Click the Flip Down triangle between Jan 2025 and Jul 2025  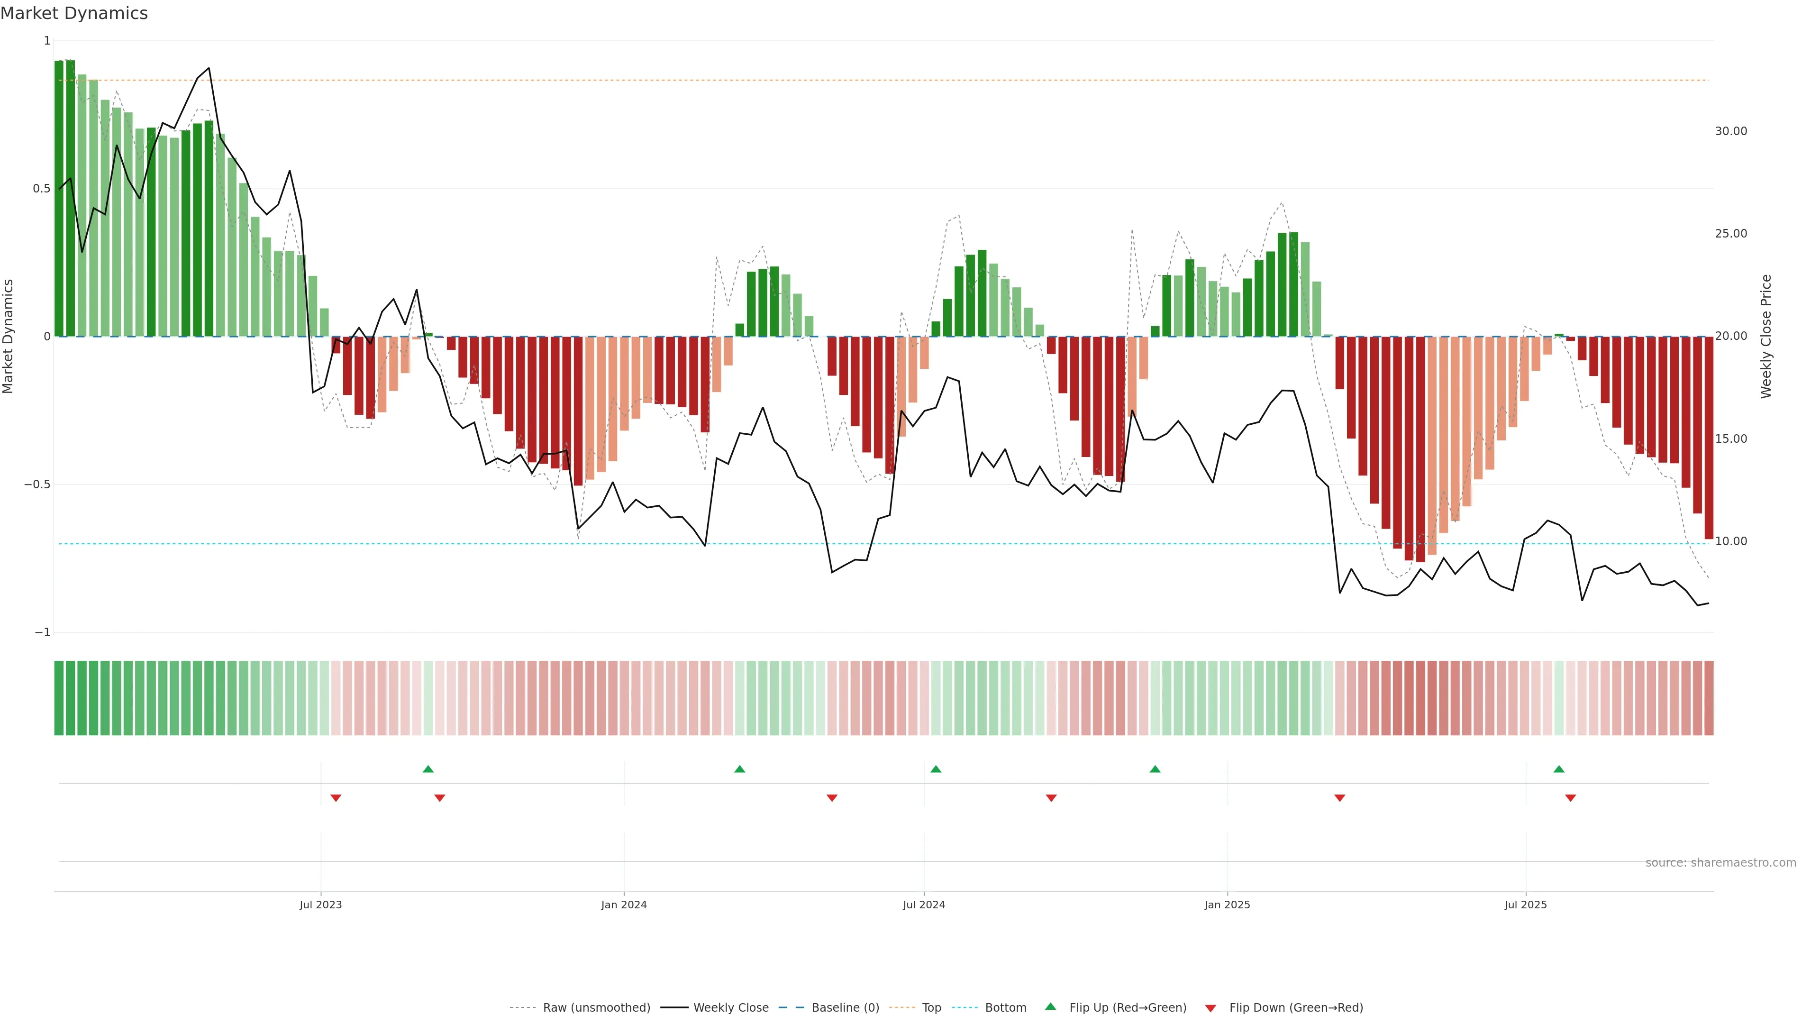1339,798
